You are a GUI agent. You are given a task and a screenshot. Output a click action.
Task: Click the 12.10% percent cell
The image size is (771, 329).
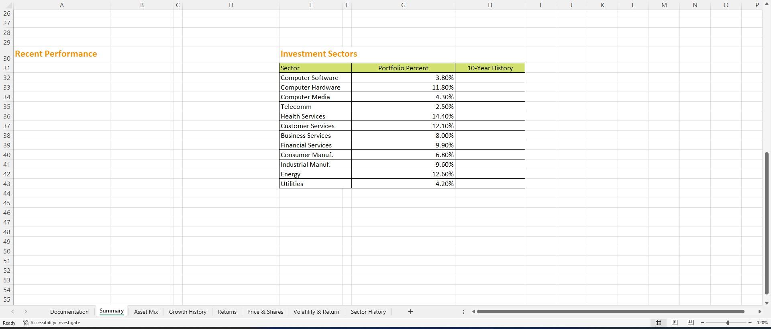click(403, 126)
